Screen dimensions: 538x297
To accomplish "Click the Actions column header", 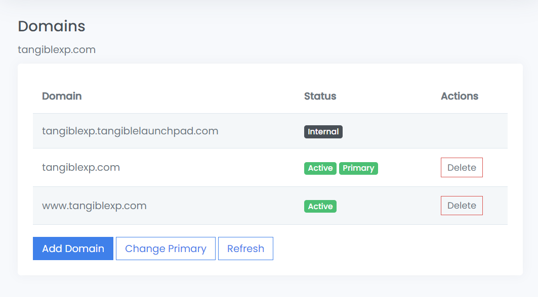I will [x=460, y=96].
